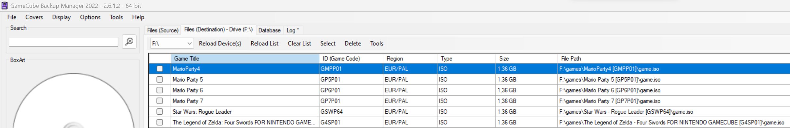
Task: Click ISO type in GSWP64 row
Action: tap(443, 112)
